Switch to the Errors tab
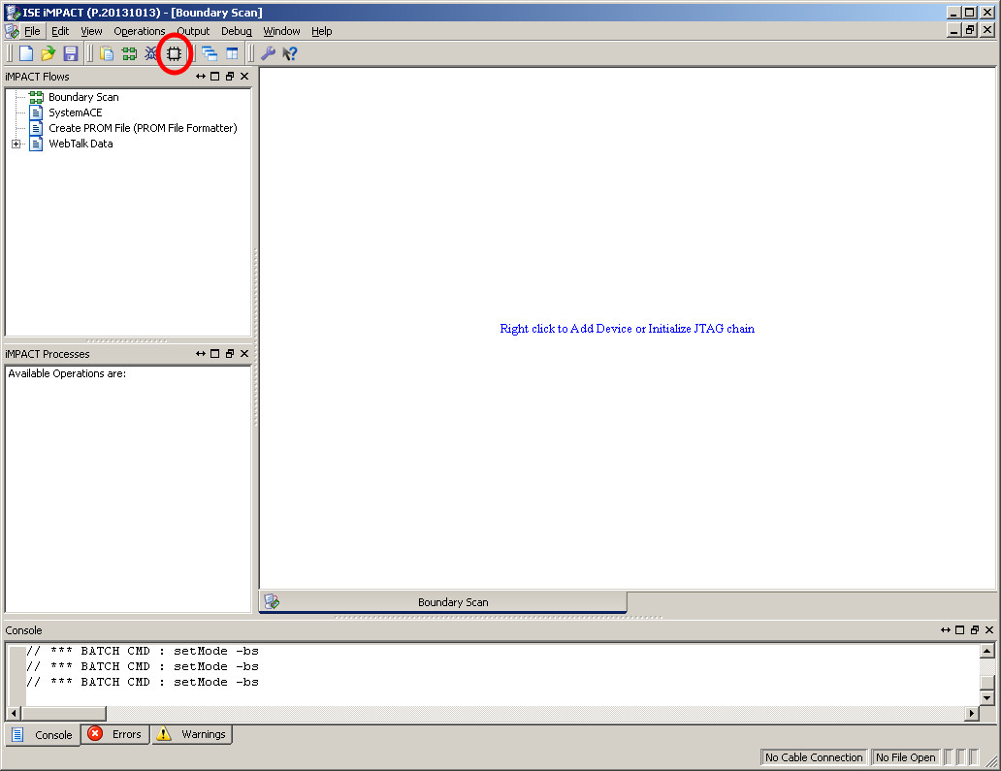This screenshot has width=1001, height=771. (114, 734)
